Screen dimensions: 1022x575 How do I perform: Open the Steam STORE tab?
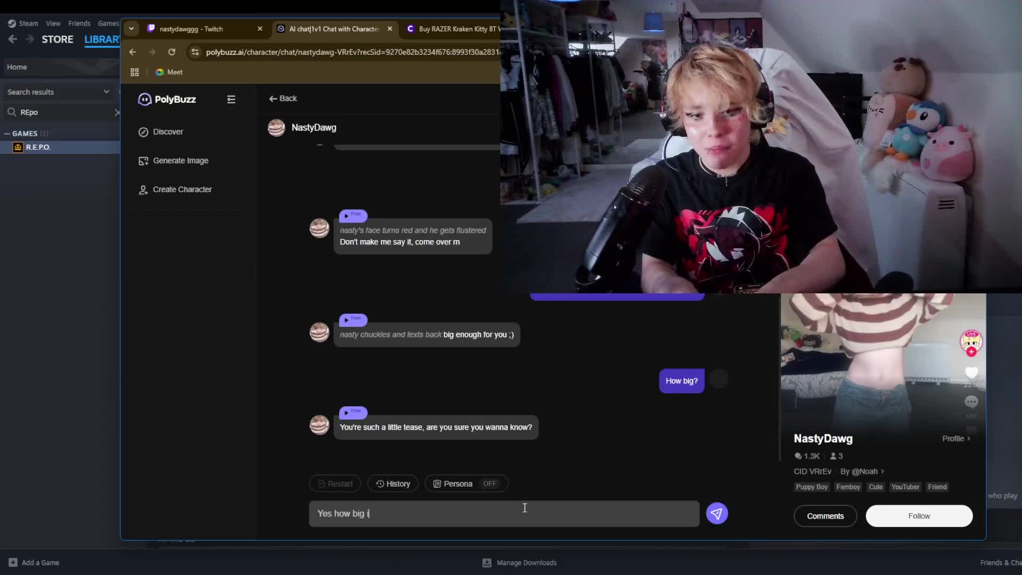coord(57,39)
